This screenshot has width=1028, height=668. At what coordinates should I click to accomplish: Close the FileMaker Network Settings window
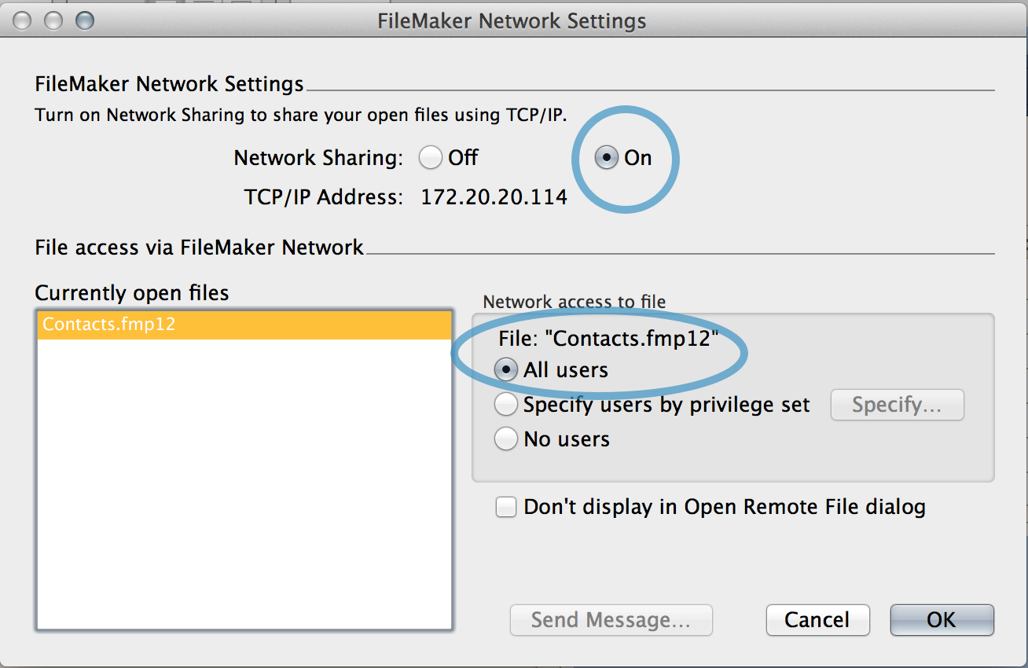22,20
